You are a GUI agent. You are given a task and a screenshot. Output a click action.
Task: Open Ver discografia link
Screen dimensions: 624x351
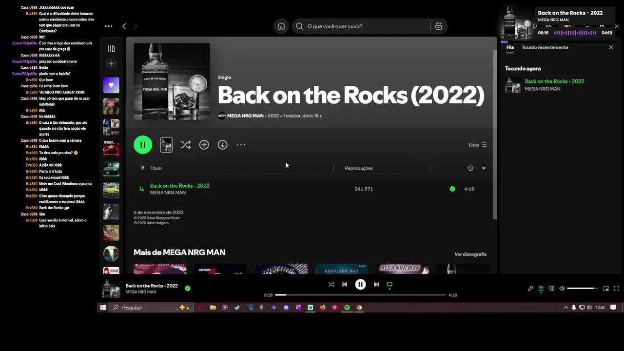pyautogui.click(x=470, y=254)
